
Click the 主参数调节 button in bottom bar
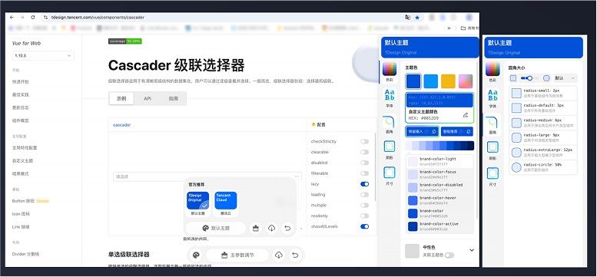pyautogui.click(x=237, y=255)
